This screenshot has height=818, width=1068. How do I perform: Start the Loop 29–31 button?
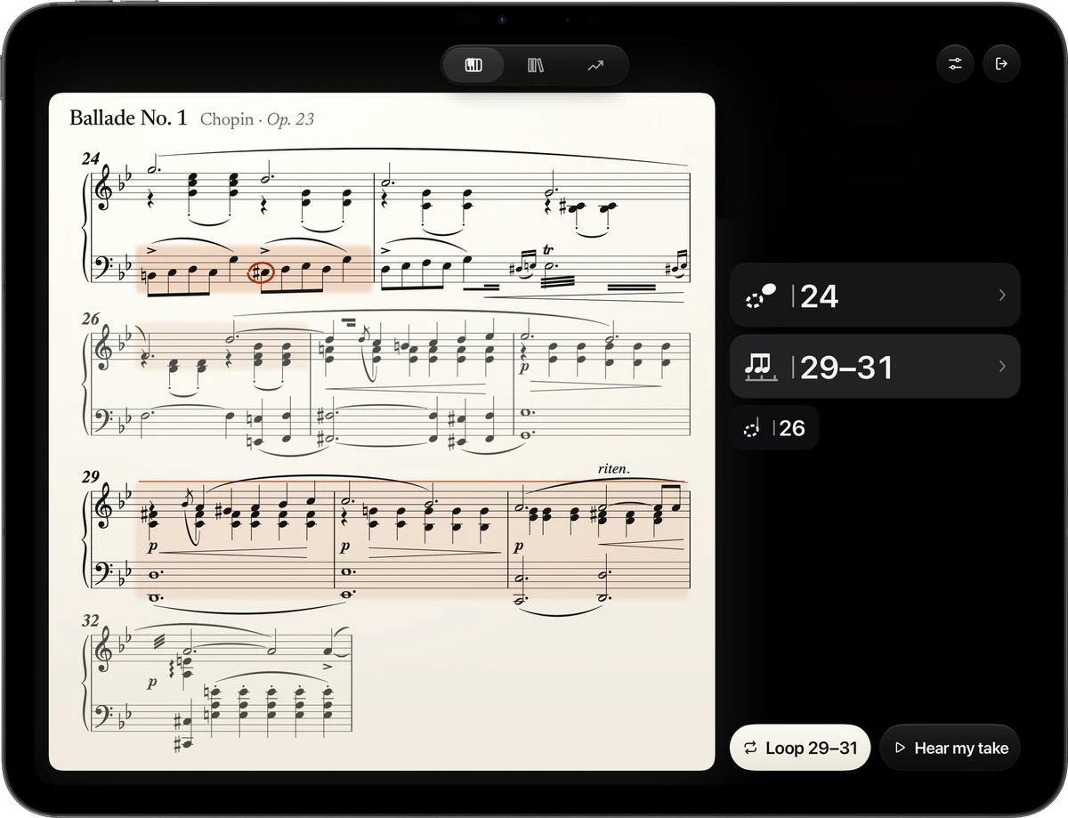800,748
